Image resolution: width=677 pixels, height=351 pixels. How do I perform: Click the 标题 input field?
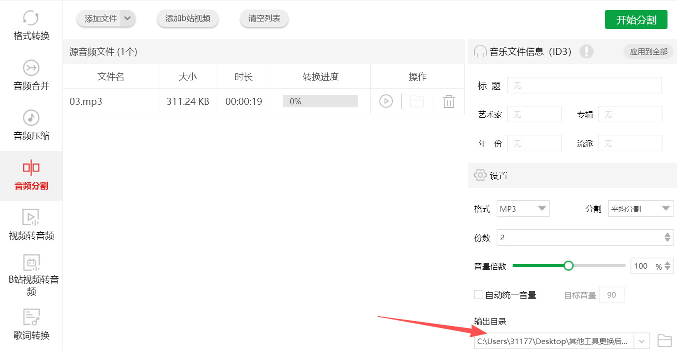584,85
